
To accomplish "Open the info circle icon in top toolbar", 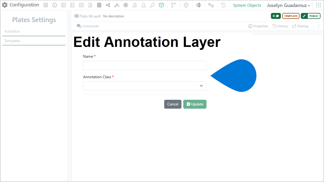I will (x=55, y=5).
